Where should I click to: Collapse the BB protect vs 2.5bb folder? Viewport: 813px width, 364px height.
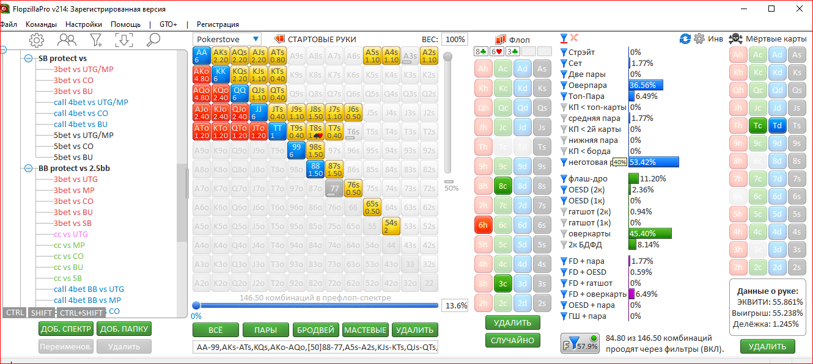(x=28, y=169)
